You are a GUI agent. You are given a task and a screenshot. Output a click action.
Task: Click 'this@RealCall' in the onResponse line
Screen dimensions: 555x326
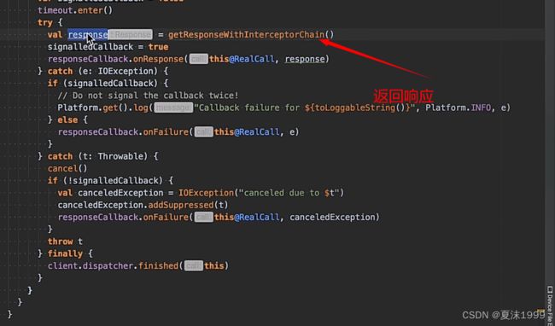click(x=242, y=59)
